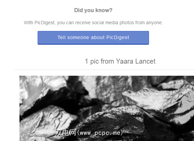The width and height of the screenshot is (194, 141).
Task: Click the Chinese characters 双电网 in watermark
Action: (x=66, y=133)
